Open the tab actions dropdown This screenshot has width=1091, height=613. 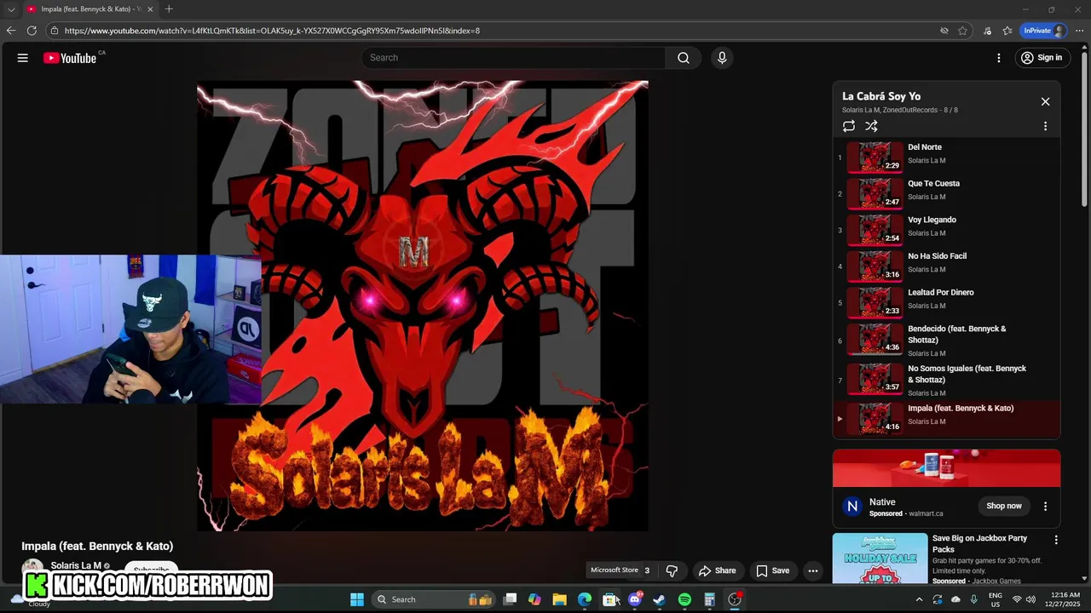pos(11,9)
